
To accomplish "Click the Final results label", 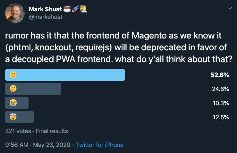I will point(52,131).
